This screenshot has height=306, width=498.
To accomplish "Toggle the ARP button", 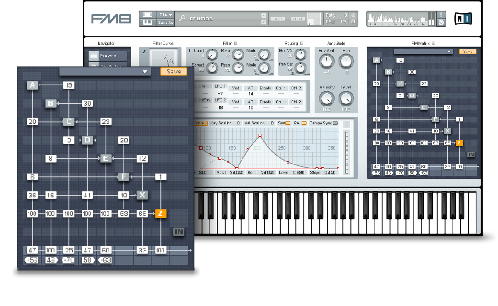I will point(278,19).
